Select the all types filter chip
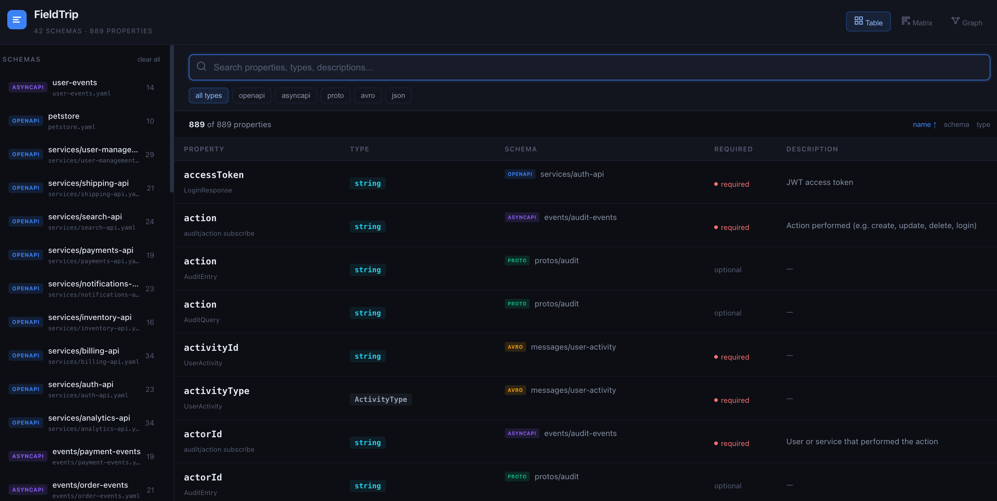 coord(208,95)
